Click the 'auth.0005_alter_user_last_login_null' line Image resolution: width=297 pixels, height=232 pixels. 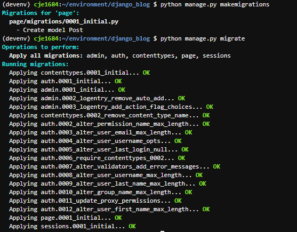[99, 149]
